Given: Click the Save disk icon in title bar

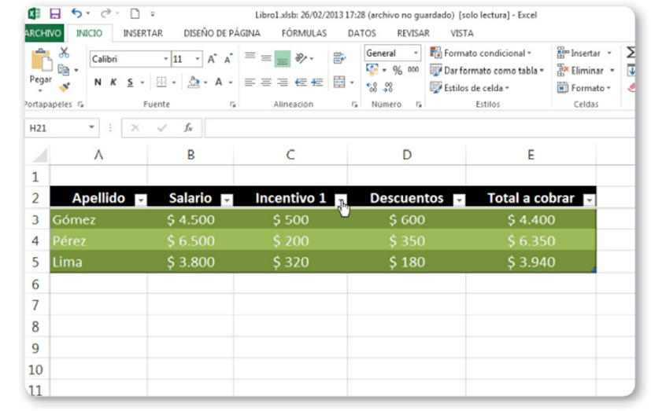Looking at the screenshot, I should [x=55, y=14].
